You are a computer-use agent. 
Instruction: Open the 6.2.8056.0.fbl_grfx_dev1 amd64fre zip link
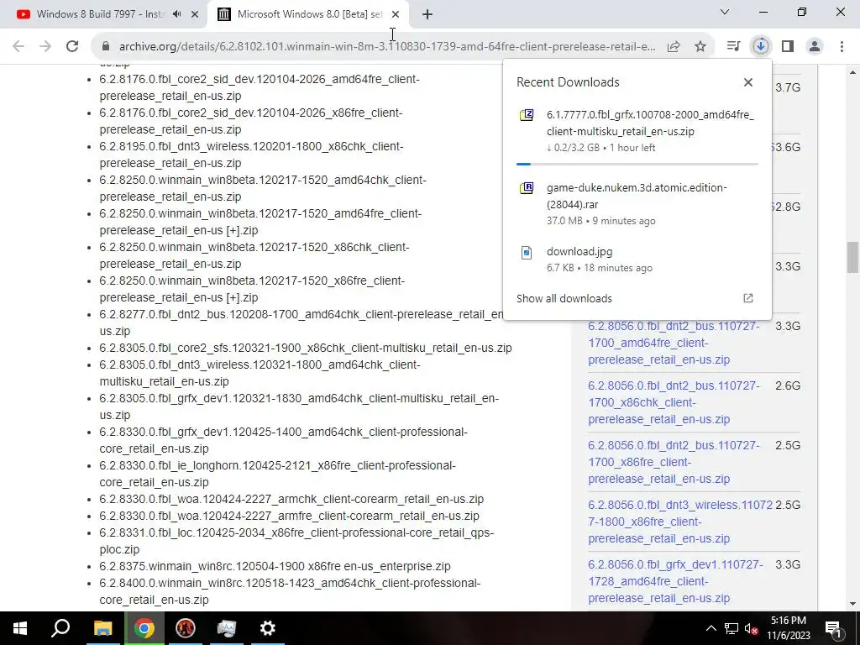tap(676, 581)
